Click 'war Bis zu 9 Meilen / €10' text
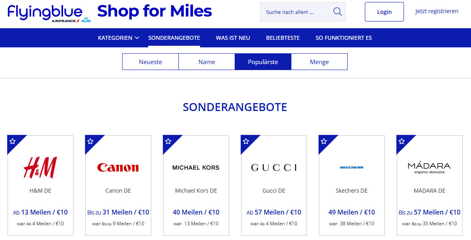The height and width of the screenshot is (240, 471). [x=118, y=224]
